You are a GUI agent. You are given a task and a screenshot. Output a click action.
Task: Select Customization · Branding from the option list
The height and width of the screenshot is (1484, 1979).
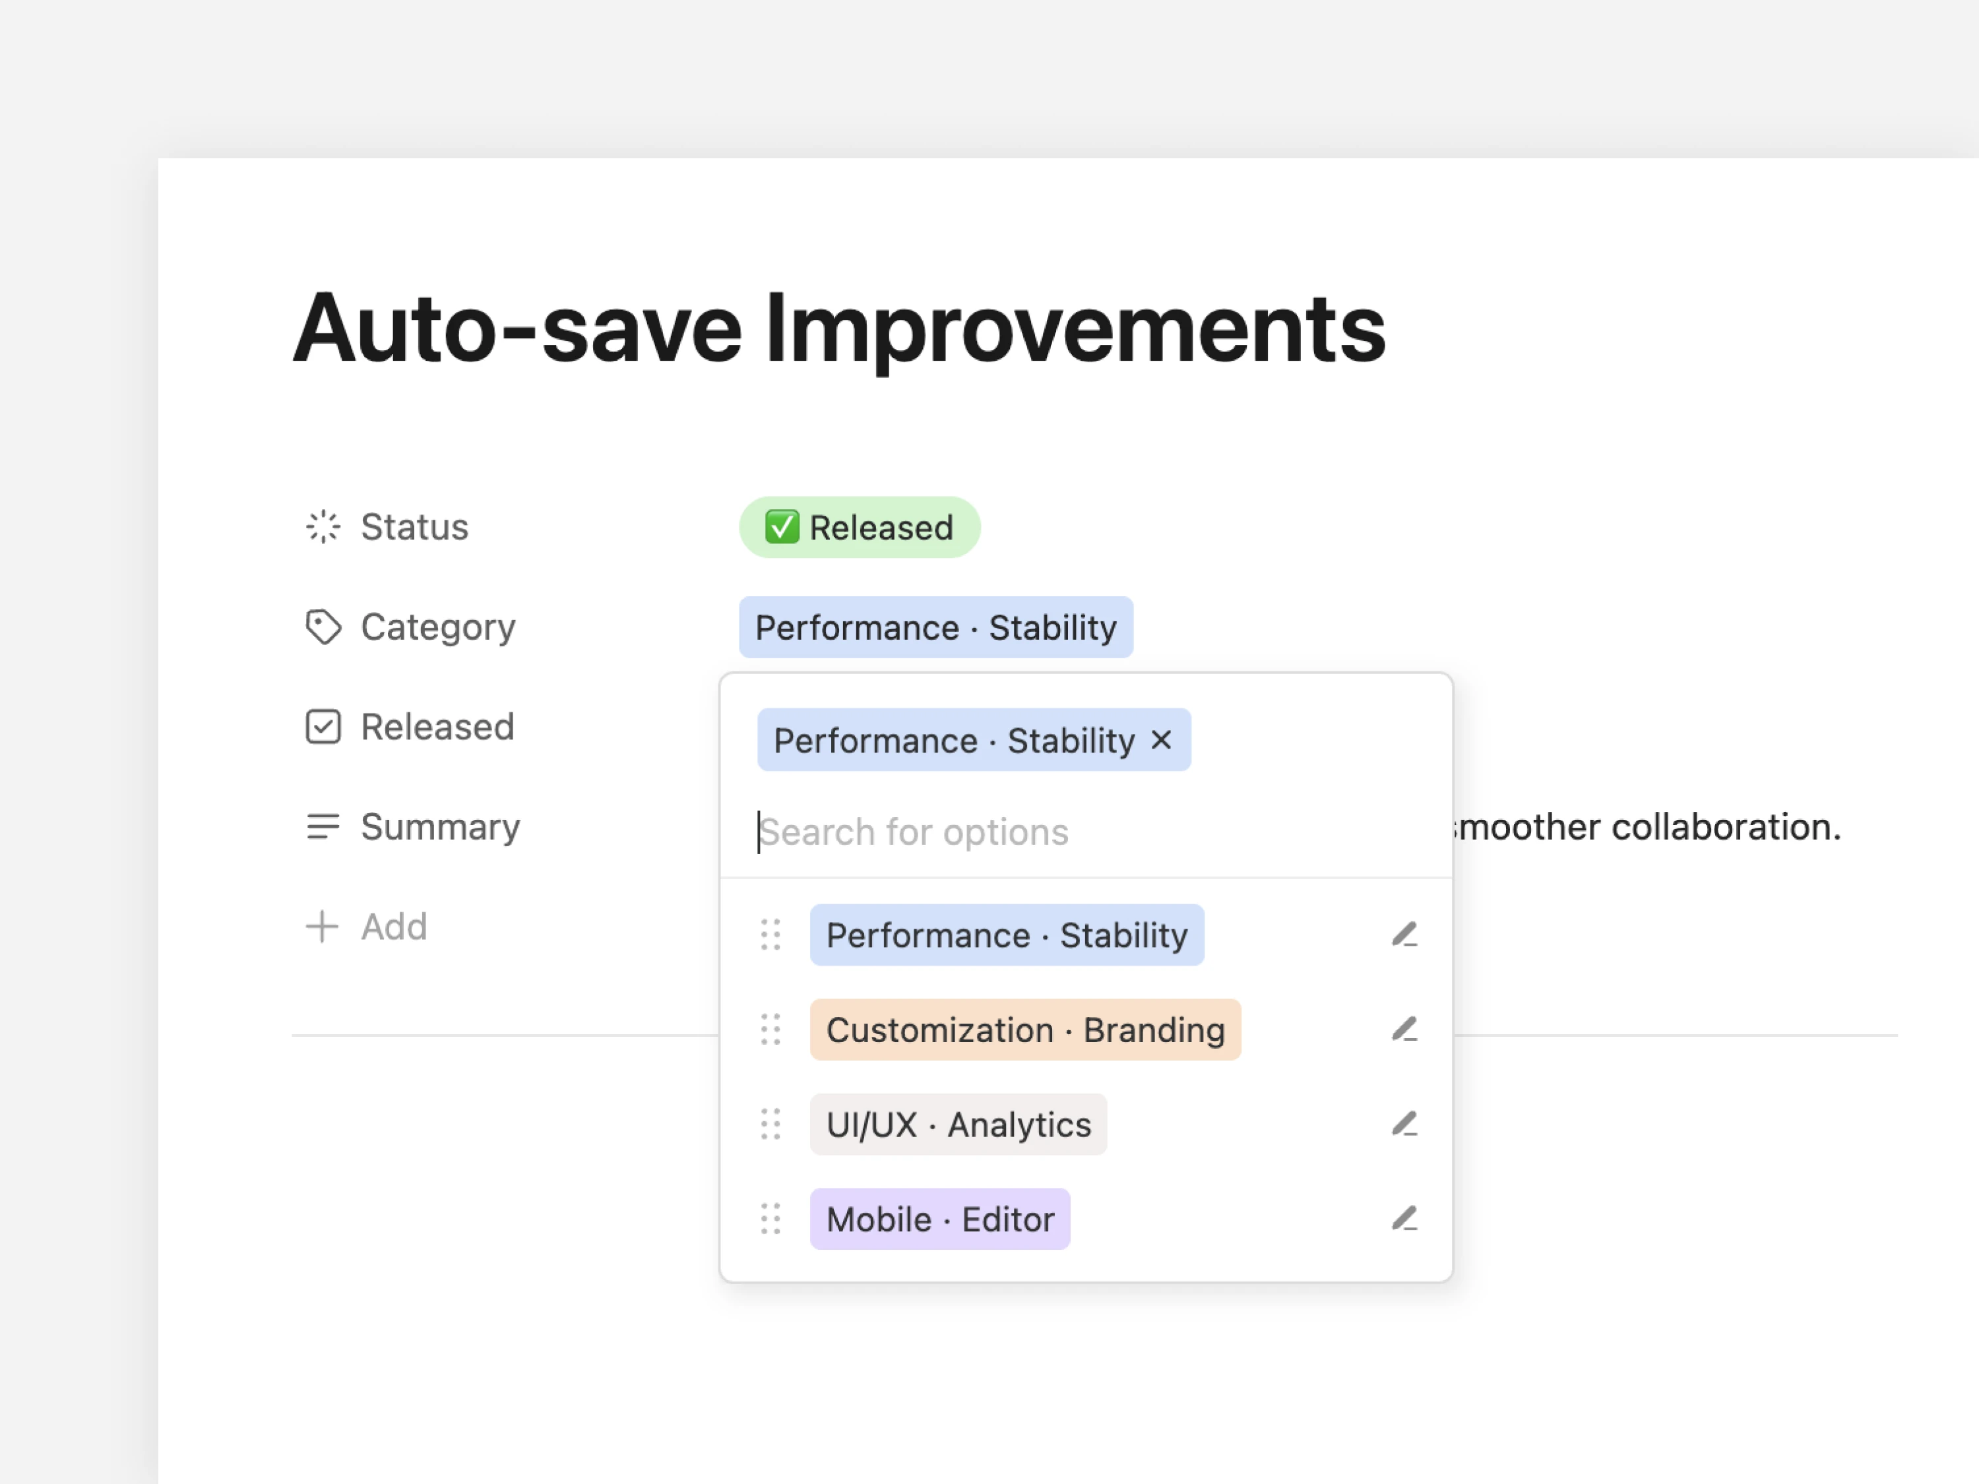1024,1030
